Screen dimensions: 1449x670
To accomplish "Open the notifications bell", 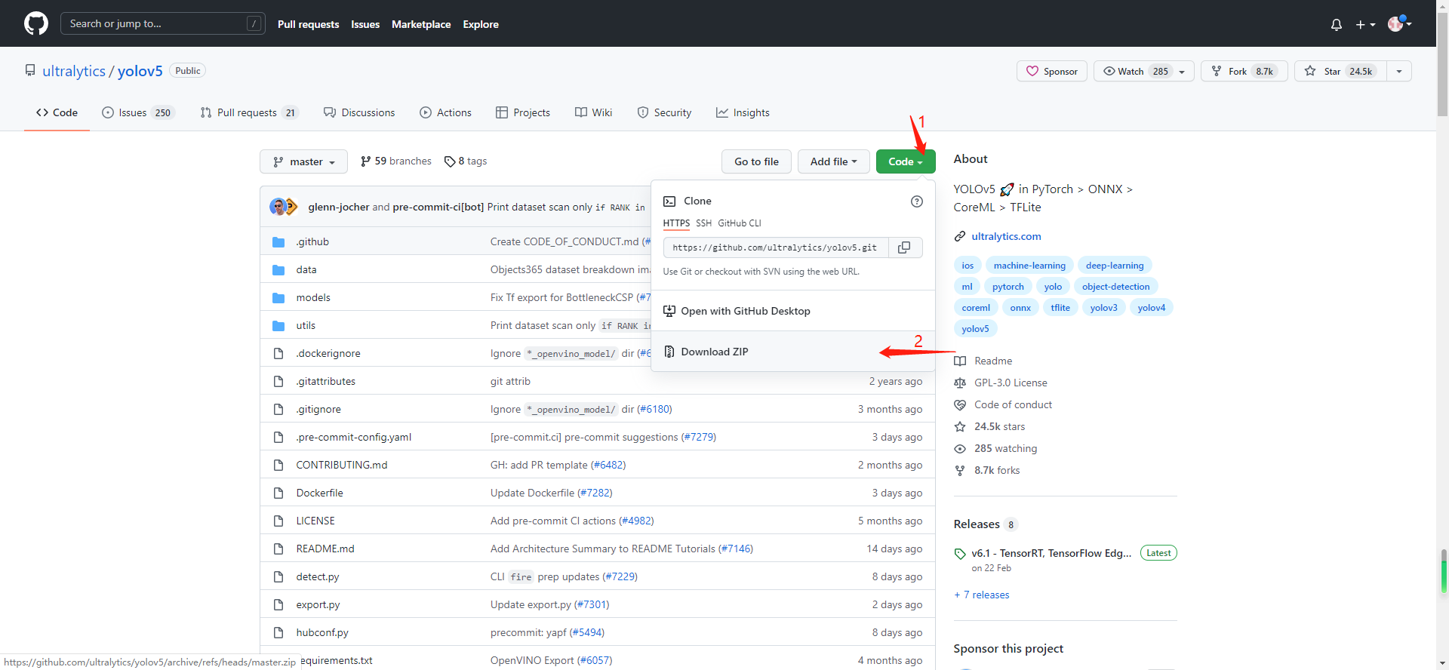I will click(1337, 24).
